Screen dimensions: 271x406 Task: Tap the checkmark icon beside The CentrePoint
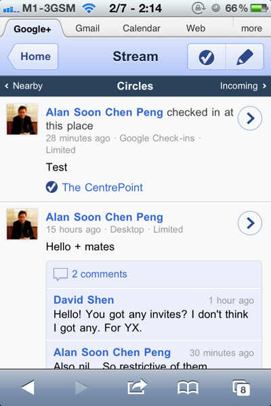[51, 187]
